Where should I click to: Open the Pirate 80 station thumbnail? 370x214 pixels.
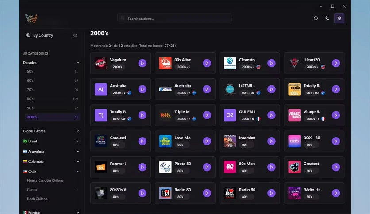point(166,167)
